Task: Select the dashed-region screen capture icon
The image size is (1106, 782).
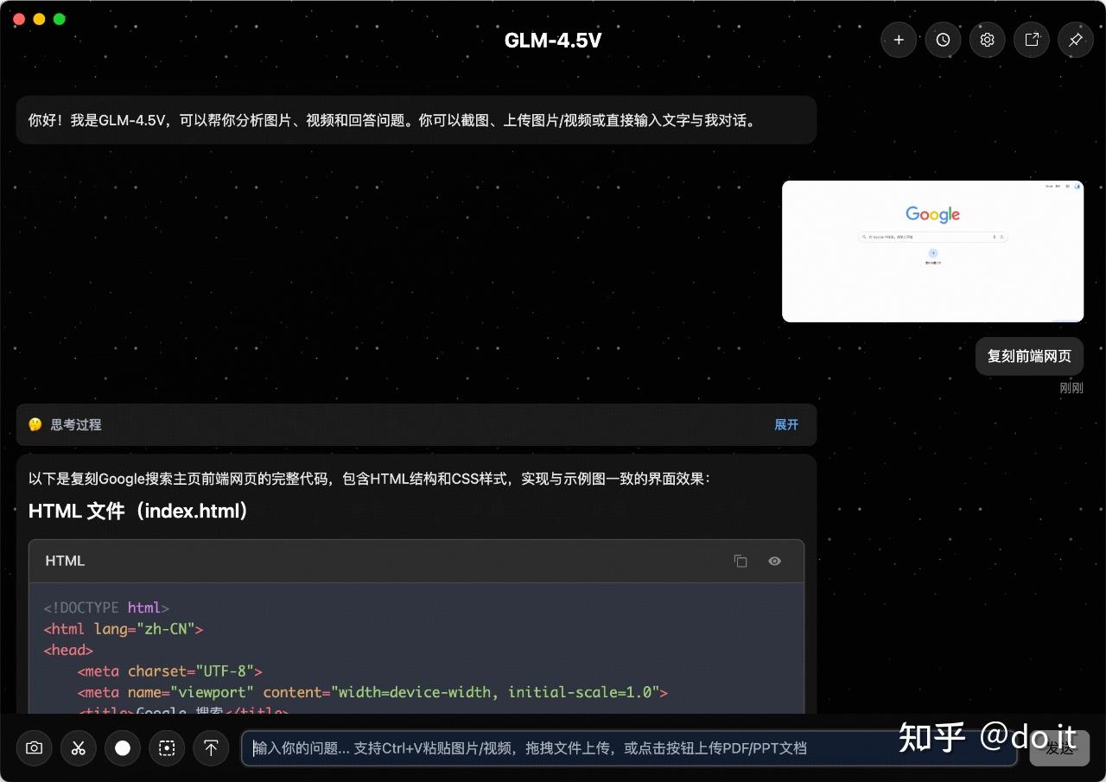Action: click(167, 748)
